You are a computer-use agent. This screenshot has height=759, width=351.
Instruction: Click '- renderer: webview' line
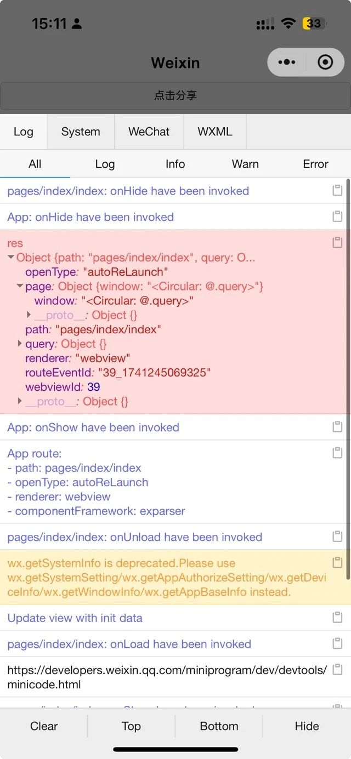pos(59,497)
